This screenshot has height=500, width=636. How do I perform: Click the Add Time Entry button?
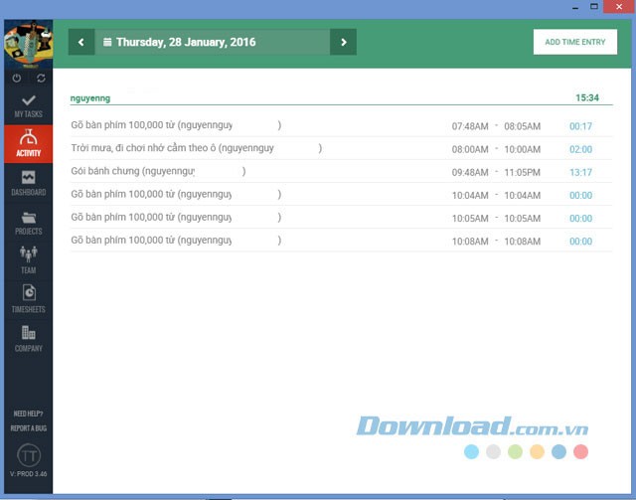coord(574,42)
